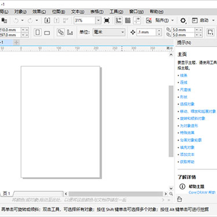Open the Options gear icon
Screen dimensions: 217x217
(183, 20)
